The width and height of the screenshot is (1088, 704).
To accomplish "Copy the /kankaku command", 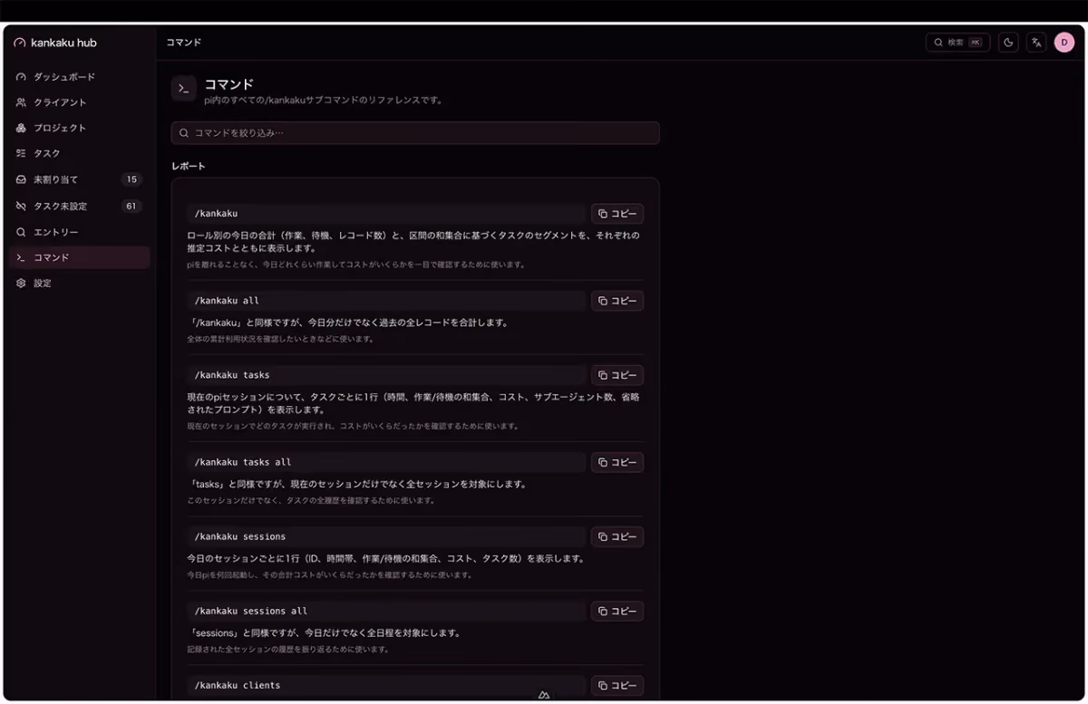I will coord(617,214).
